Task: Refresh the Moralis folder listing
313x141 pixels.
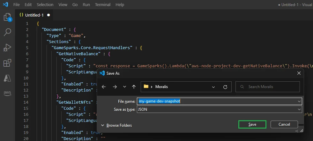Action: [225, 87]
